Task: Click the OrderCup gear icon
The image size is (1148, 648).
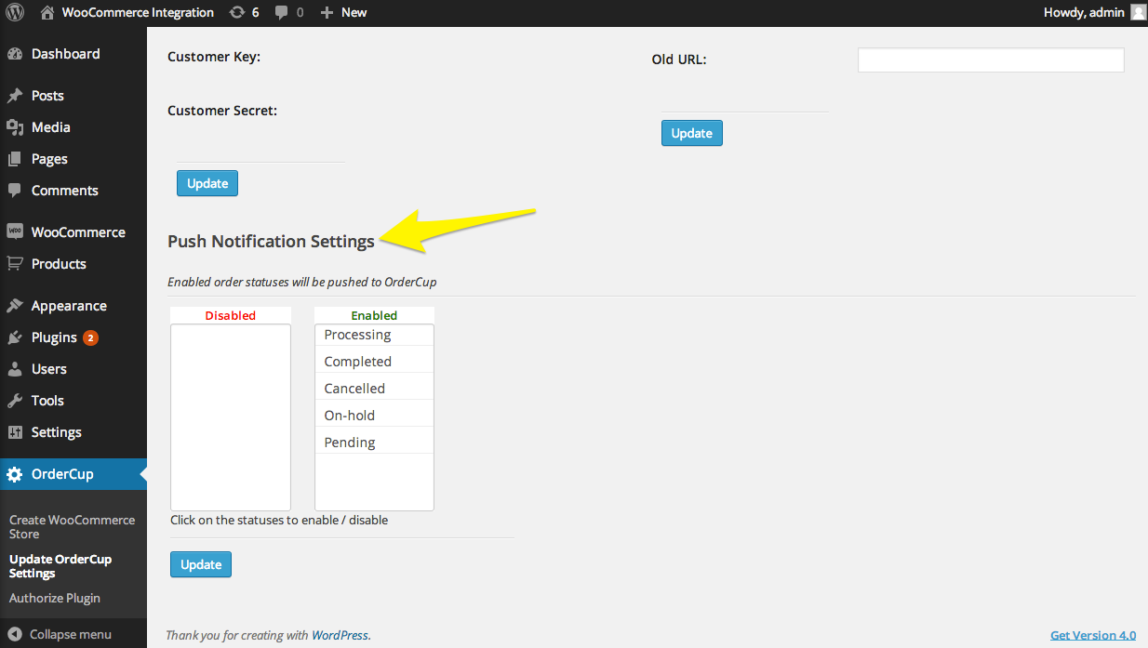Action: click(x=15, y=474)
